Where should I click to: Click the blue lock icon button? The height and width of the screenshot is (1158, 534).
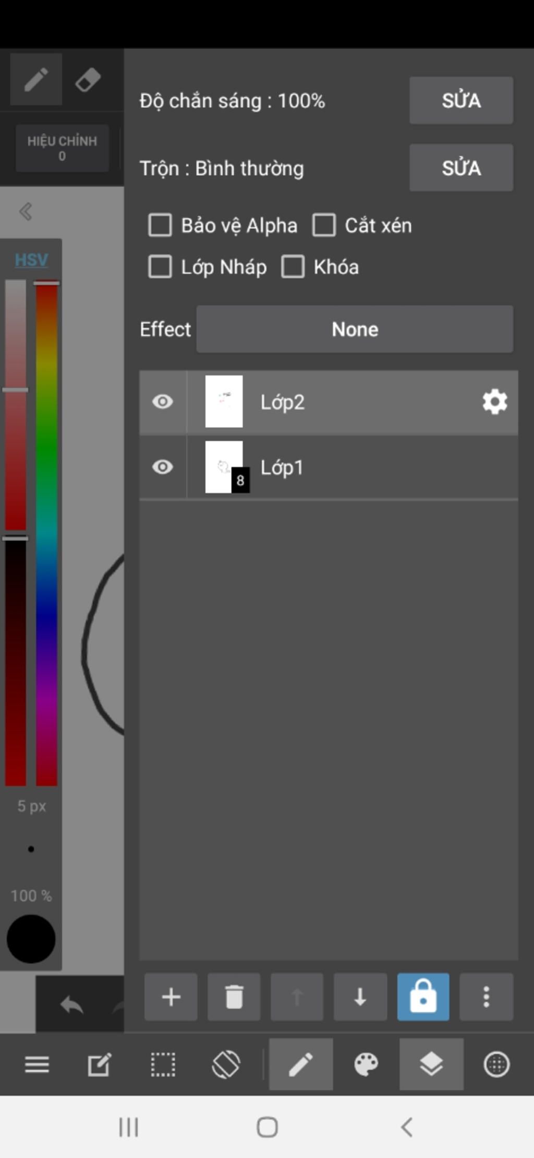pyautogui.click(x=423, y=997)
